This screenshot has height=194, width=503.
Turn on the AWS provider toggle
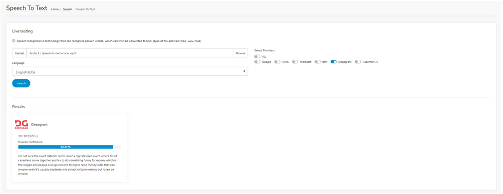pyautogui.click(x=277, y=61)
